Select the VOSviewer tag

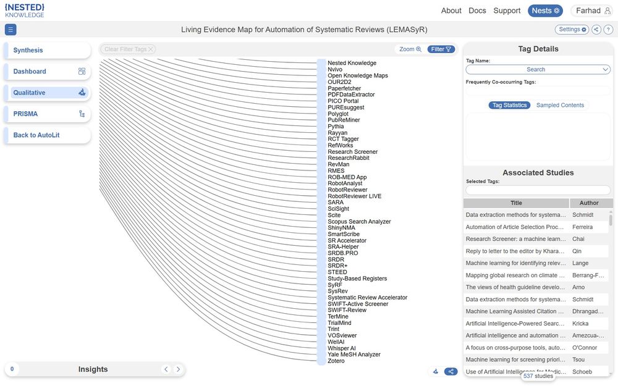click(x=342, y=335)
